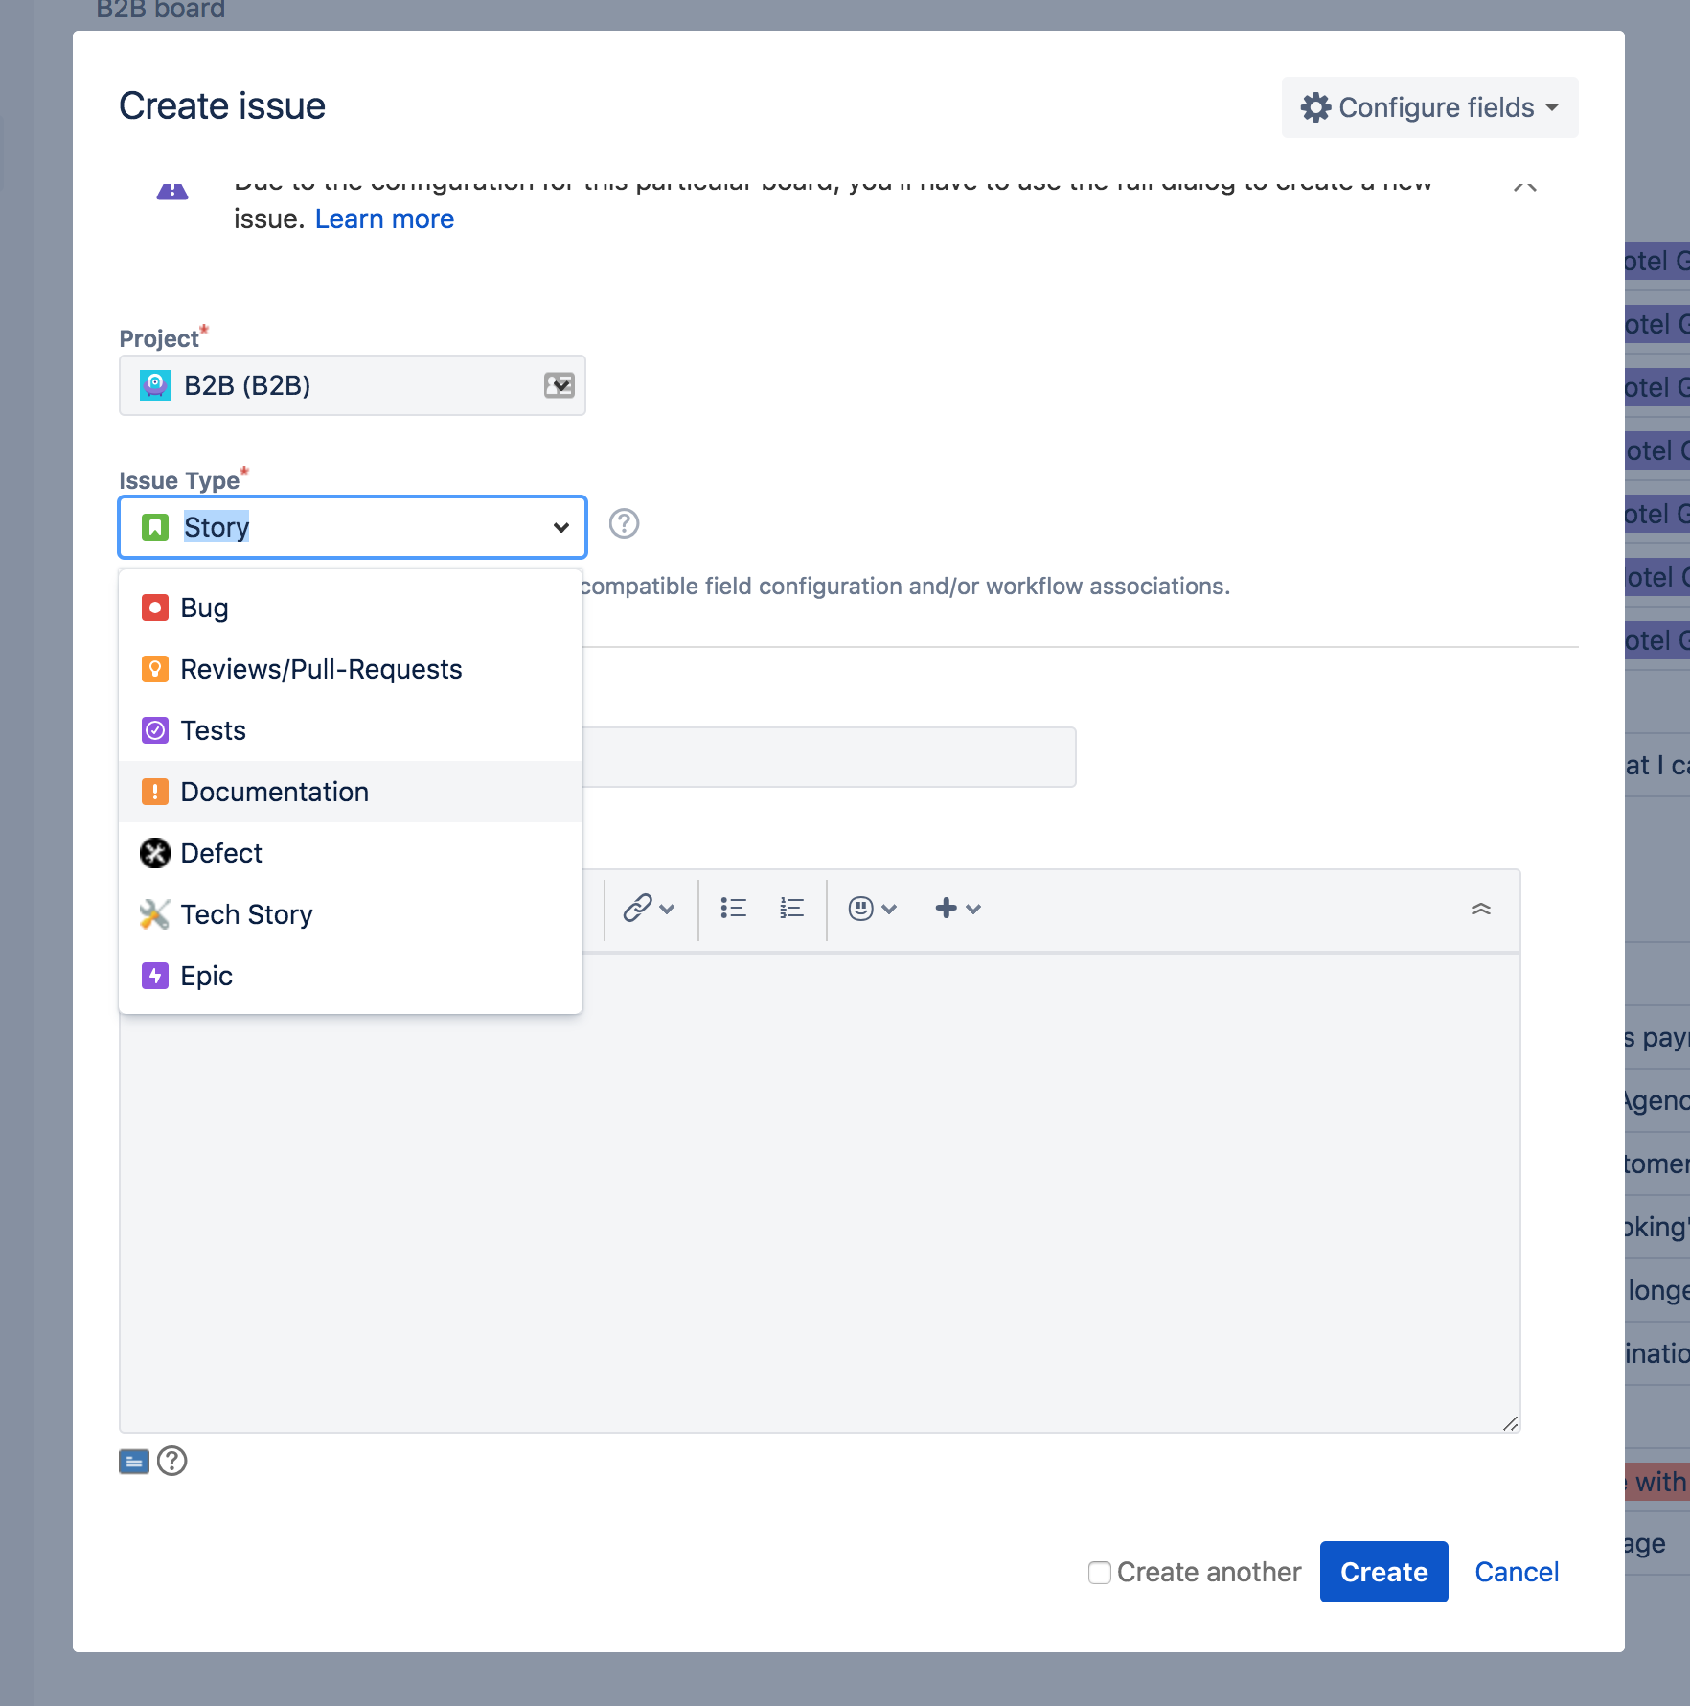Switch editor mode with blue visual icon
Screen dimensions: 1690x1706
[x=134, y=1462]
